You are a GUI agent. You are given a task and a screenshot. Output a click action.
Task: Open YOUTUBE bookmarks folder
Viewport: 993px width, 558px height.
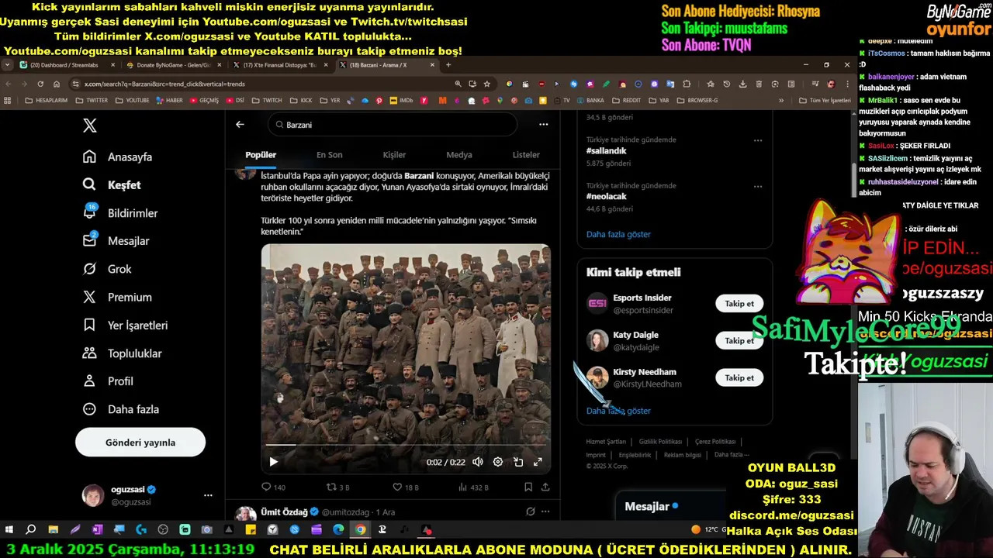(x=132, y=100)
